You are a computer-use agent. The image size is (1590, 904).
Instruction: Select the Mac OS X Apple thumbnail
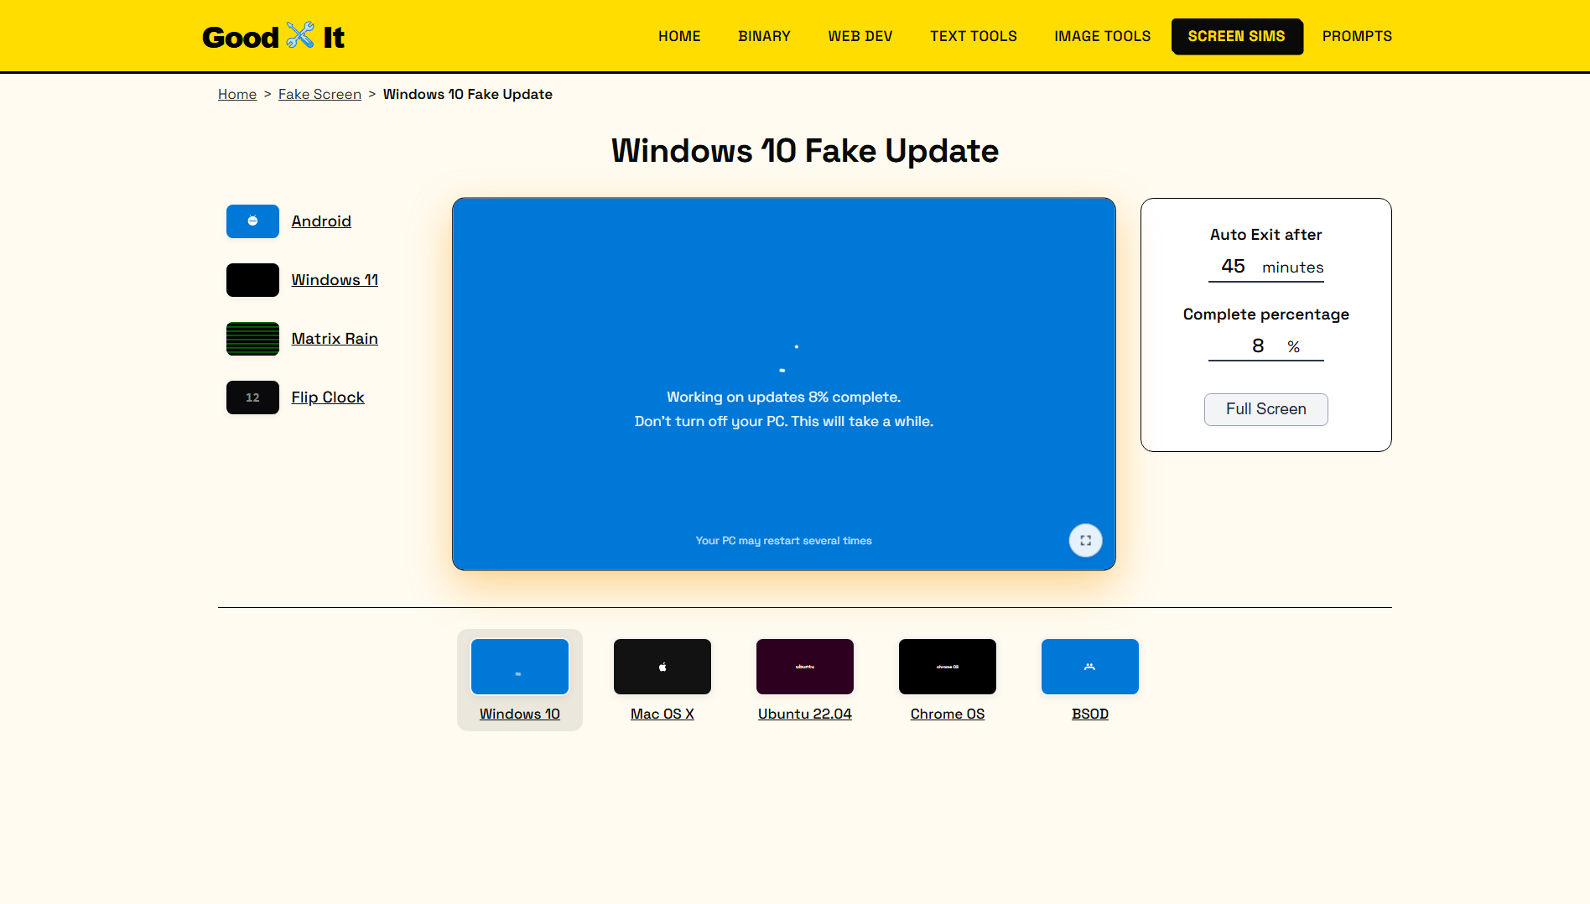[662, 667]
